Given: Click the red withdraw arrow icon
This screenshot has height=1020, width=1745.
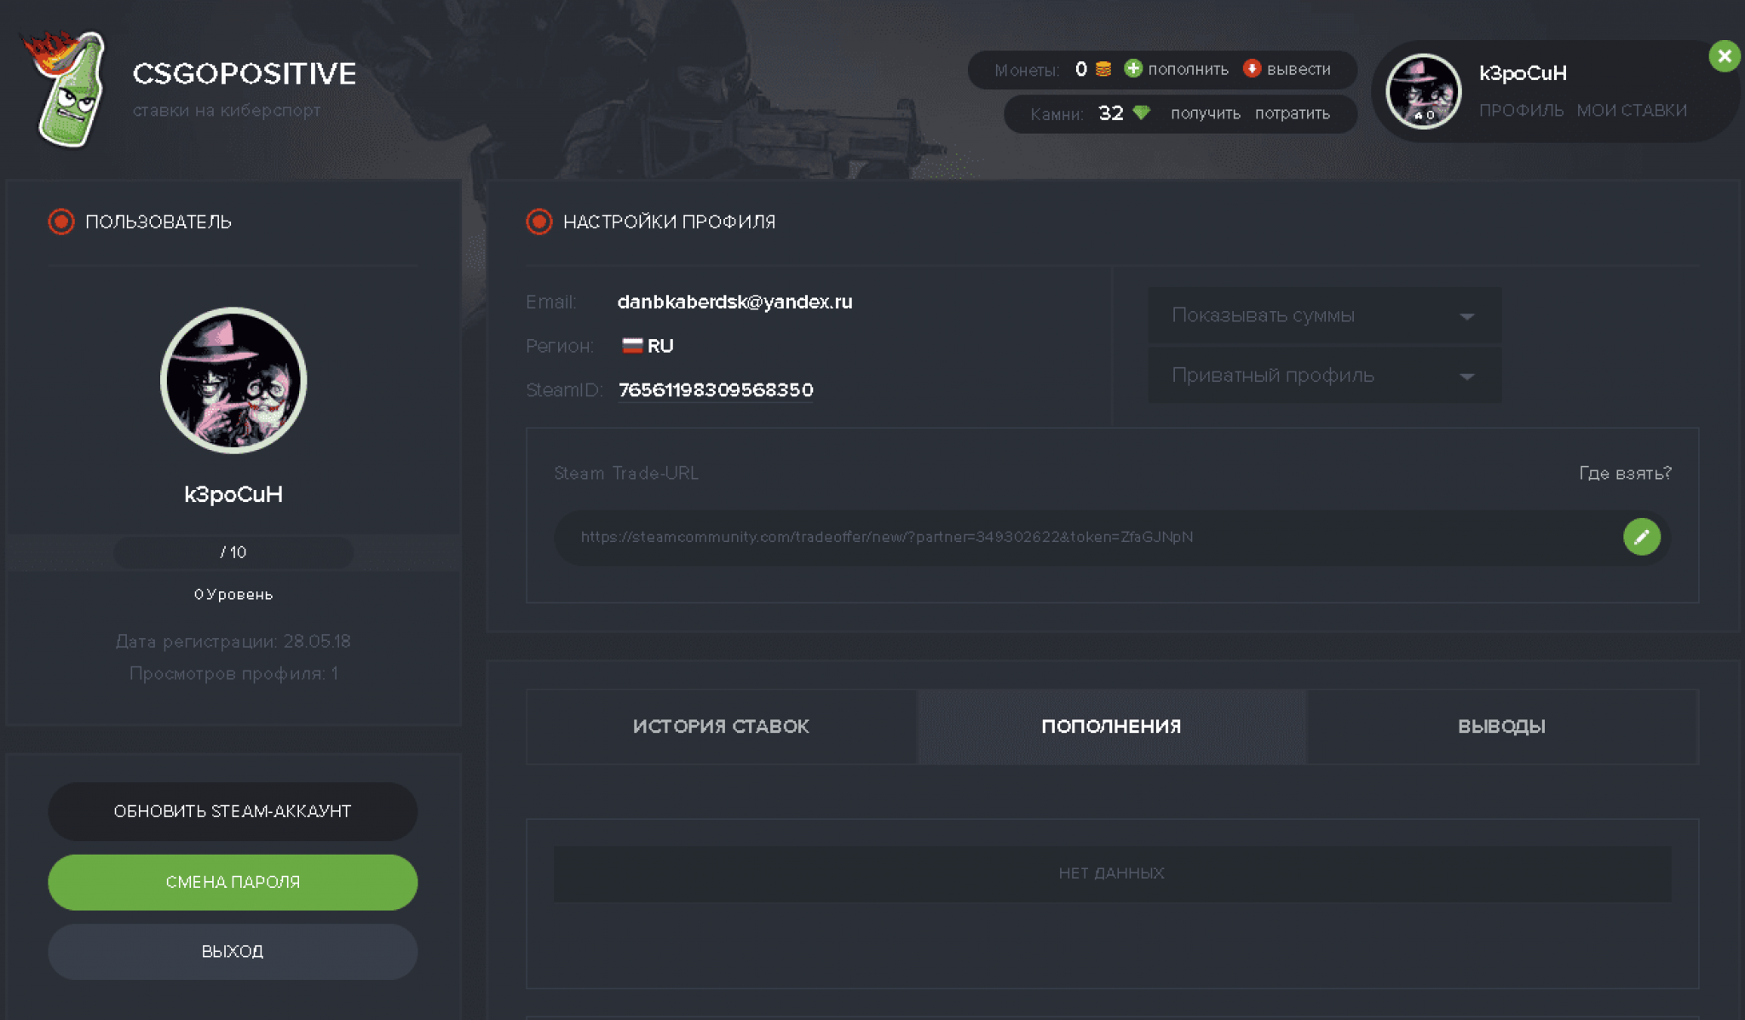Looking at the screenshot, I should 1251,69.
